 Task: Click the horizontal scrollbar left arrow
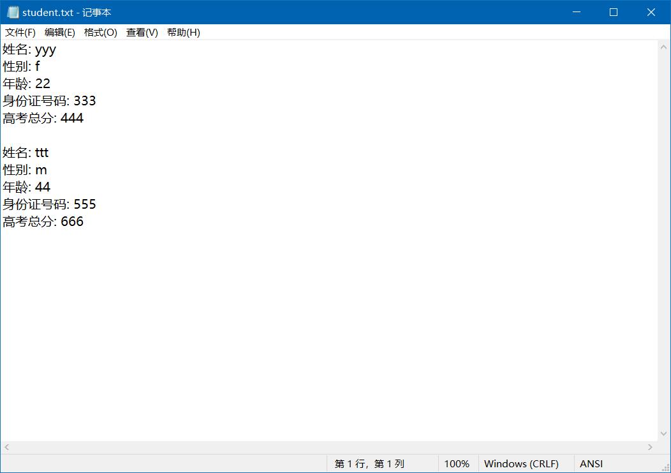pos(6,447)
